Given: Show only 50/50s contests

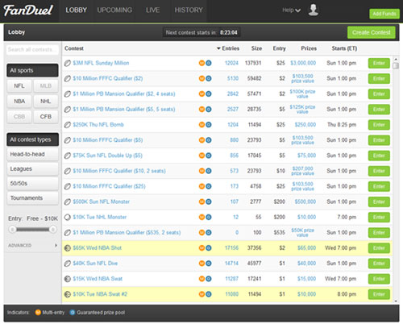Looking at the screenshot, I should [32, 184].
